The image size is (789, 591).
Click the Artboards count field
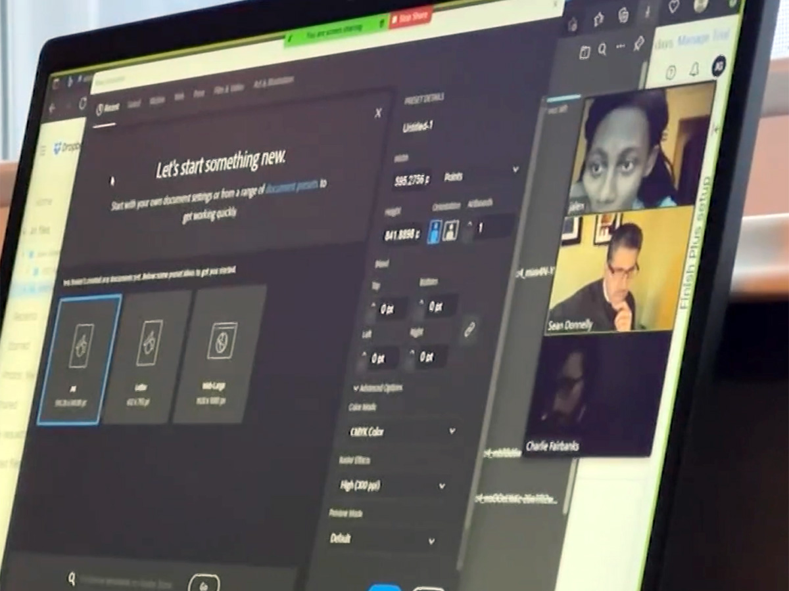click(493, 227)
